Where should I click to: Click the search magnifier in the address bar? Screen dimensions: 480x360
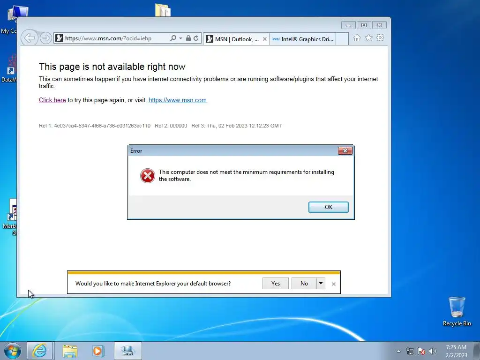click(173, 38)
